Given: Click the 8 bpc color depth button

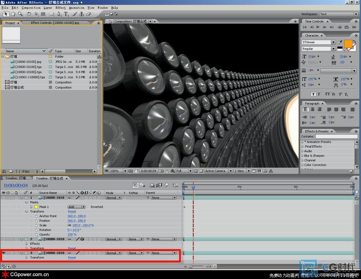Looking at the screenshot, I should coord(26,171).
